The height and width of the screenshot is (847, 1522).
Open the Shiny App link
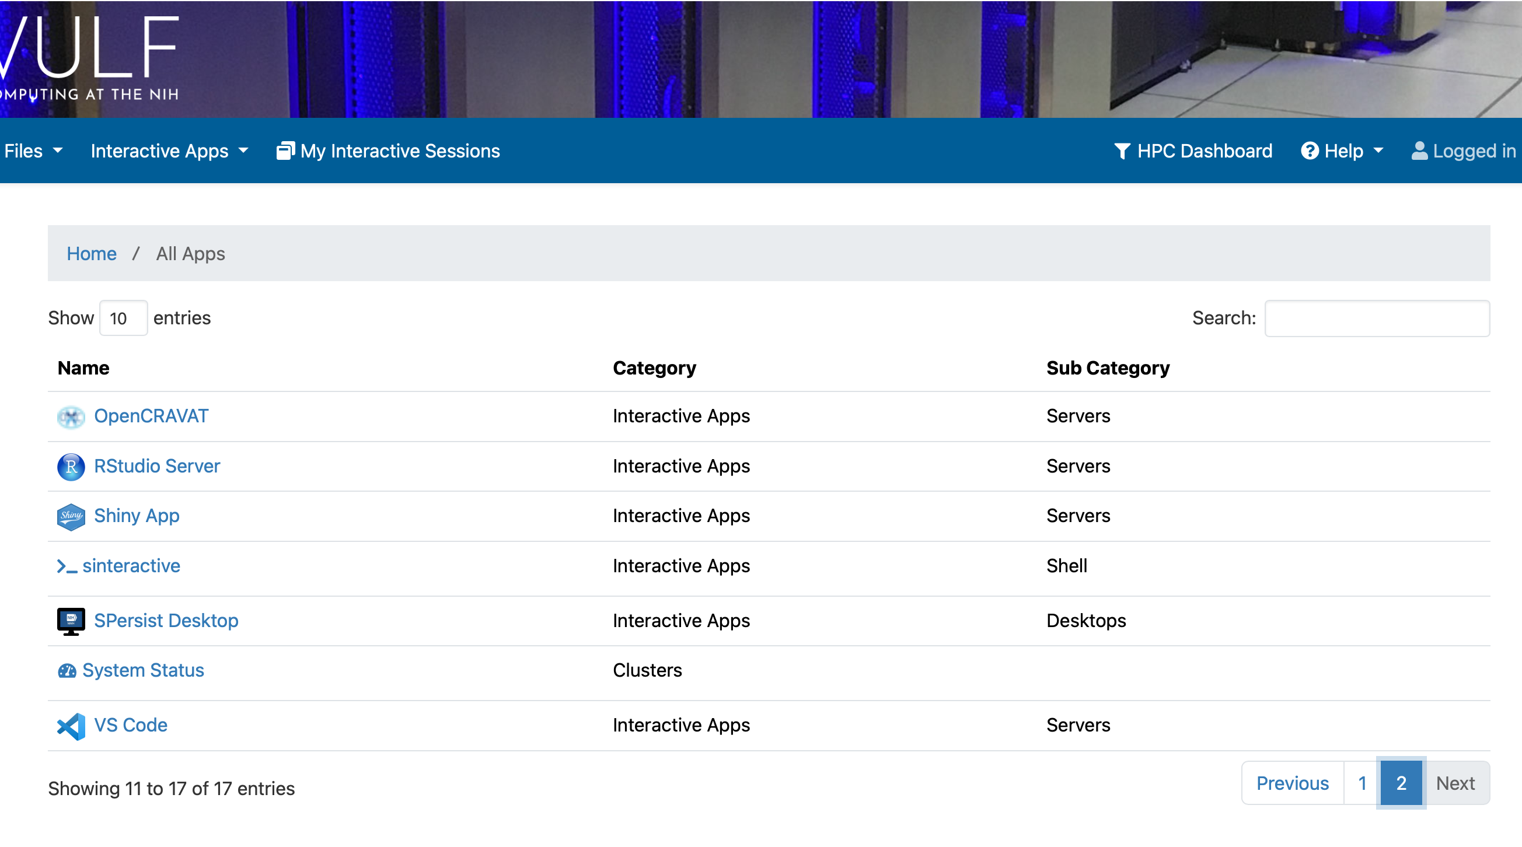point(137,516)
